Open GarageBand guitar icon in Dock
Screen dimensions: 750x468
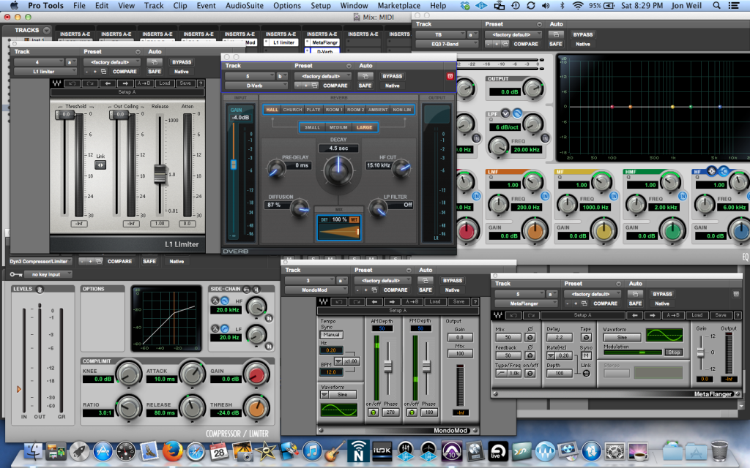pos(335,450)
